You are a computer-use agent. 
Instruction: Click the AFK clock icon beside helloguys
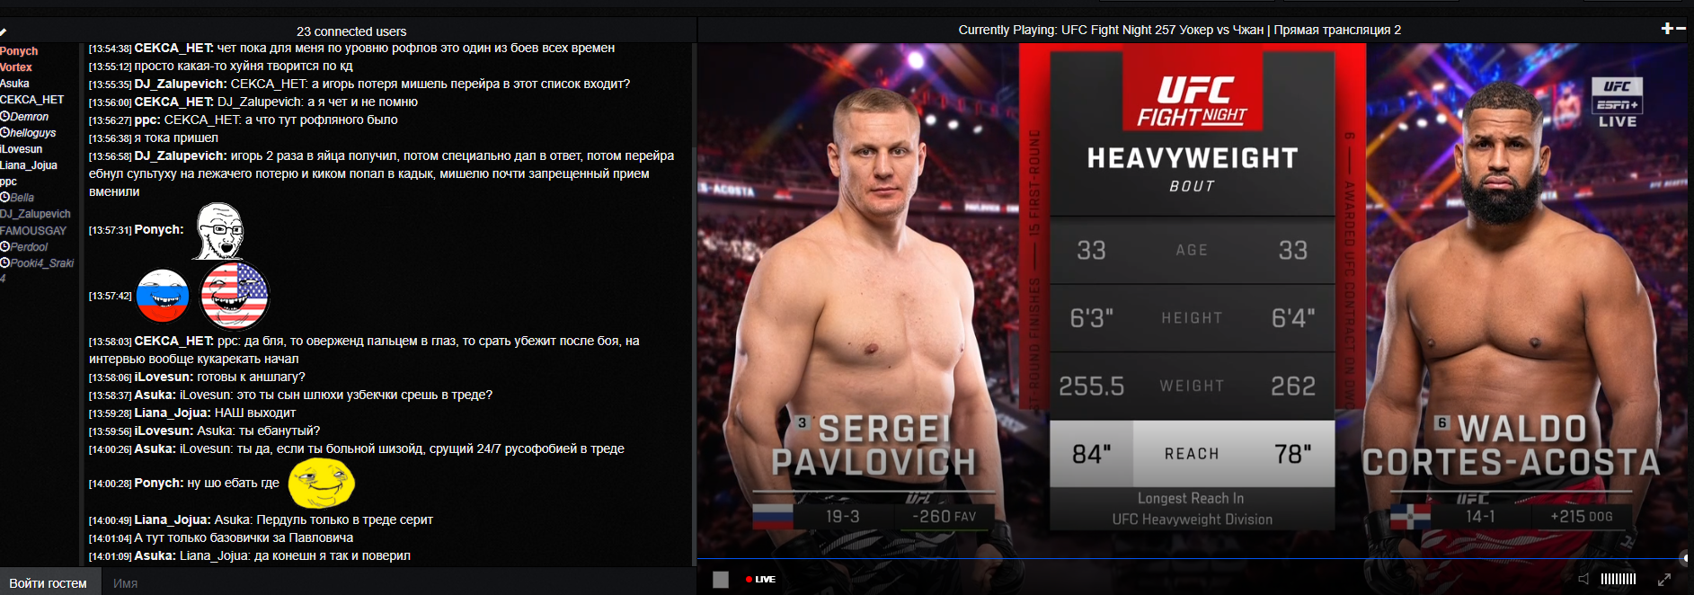tap(5, 133)
